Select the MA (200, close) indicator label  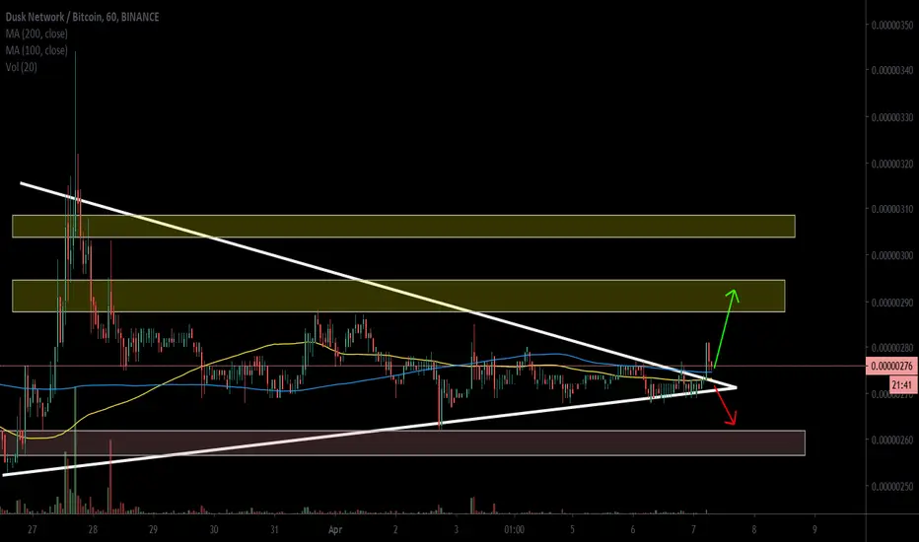tap(36, 34)
